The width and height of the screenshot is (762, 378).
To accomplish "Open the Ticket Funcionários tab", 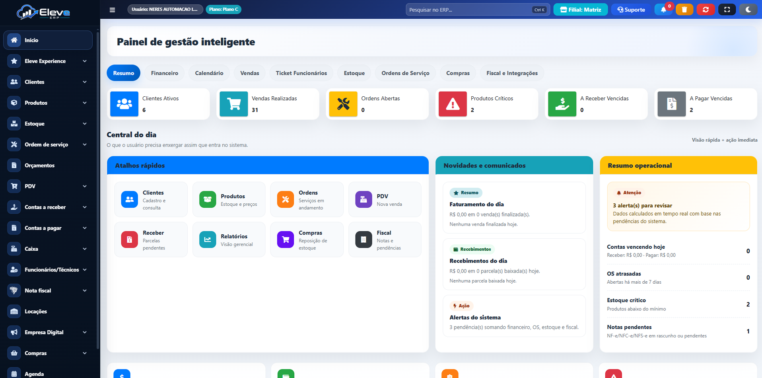I will click(x=301, y=73).
